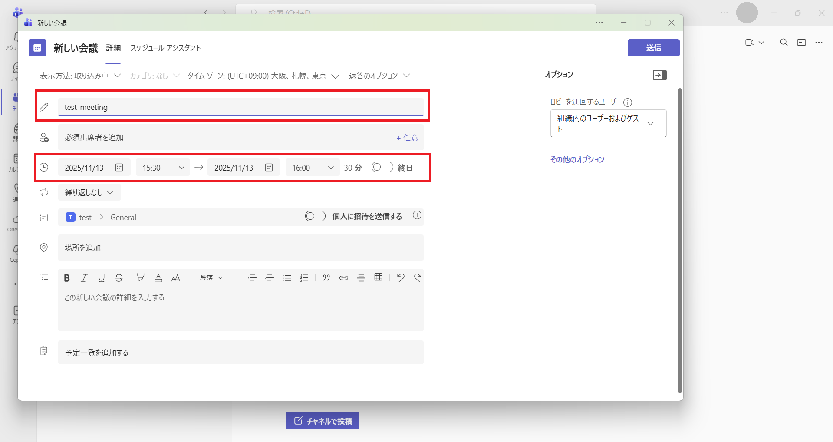Click the strikethrough formatting icon
833x442 pixels.
click(119, 278)
